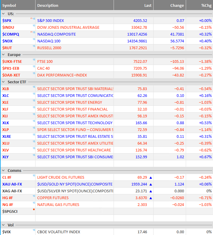Select the XLB symbol
The height and width of the screenshot is (235, 213).
(x=6, y=89)
